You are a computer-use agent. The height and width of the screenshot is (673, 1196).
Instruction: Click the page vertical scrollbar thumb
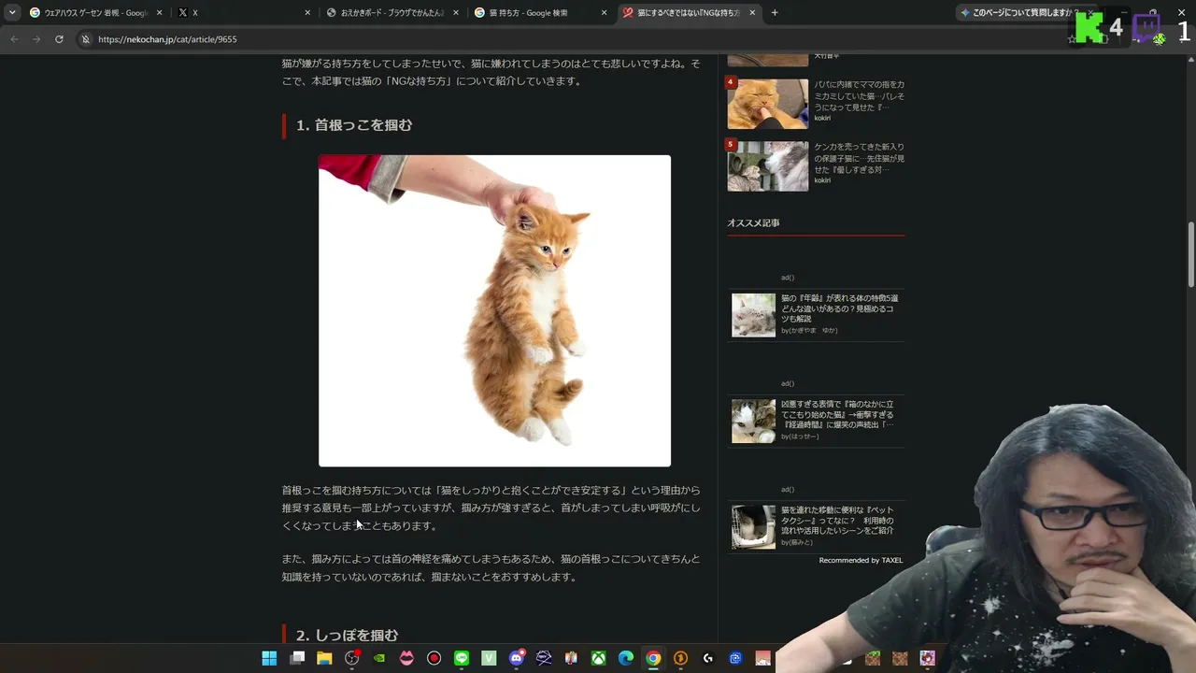click(1190, 255)
